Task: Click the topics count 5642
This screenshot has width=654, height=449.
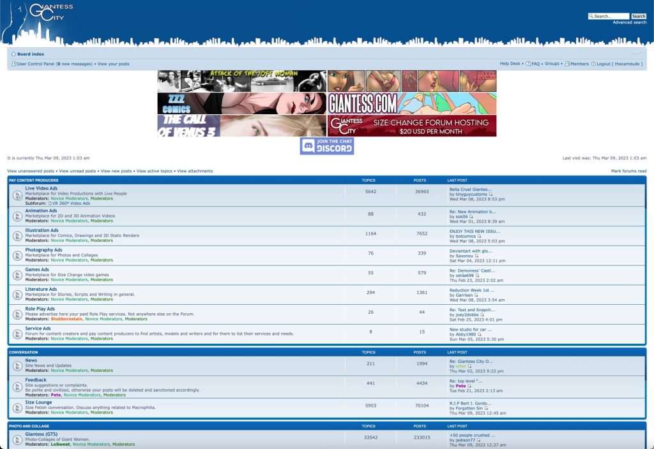Action: coord(371,191)
